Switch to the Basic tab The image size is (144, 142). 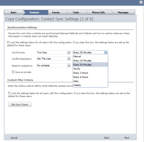14,12
